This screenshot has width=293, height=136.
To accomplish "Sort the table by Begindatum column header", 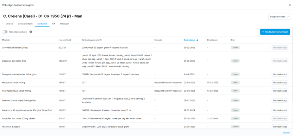I will [190, 40].
